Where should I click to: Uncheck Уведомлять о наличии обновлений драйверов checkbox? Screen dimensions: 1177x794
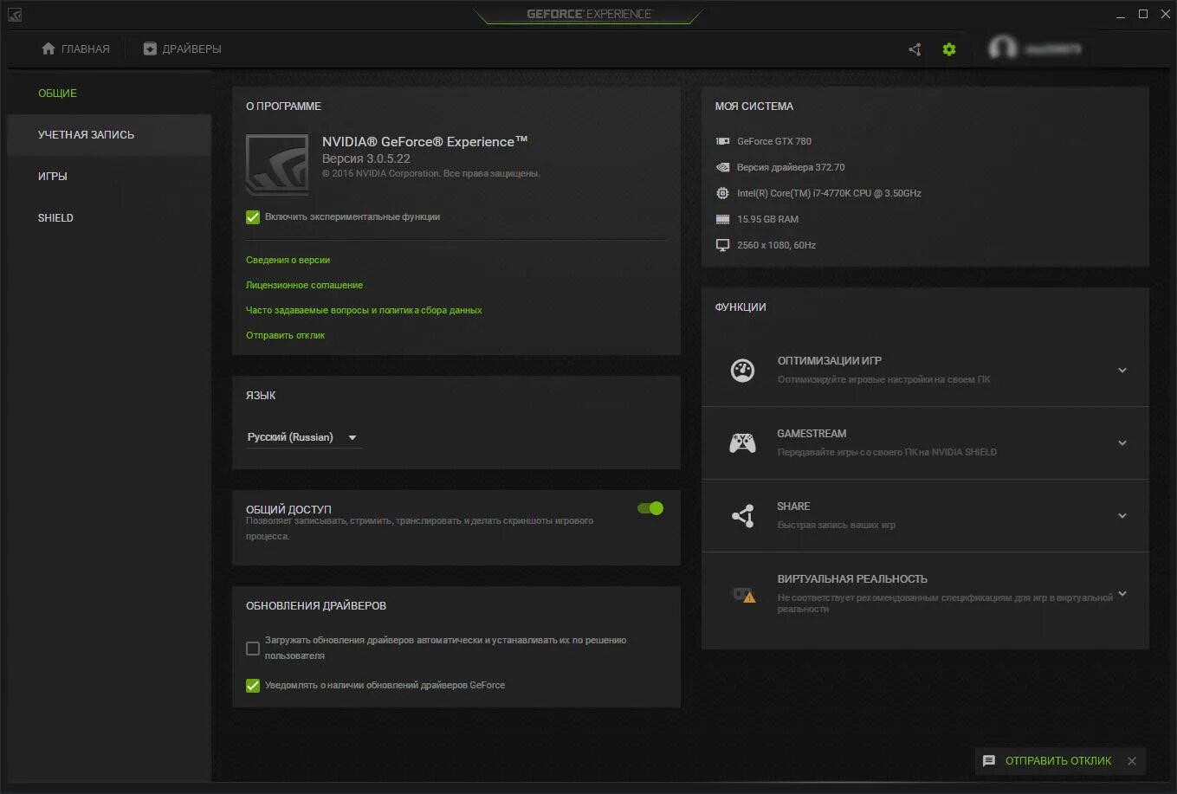tap(253, 686)
